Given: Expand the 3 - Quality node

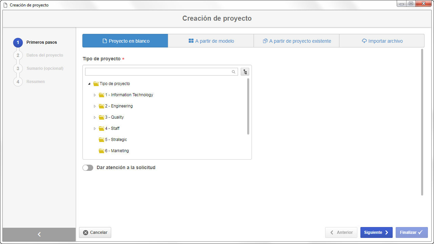Looking at the screenshot, I should tap(95, 117).
